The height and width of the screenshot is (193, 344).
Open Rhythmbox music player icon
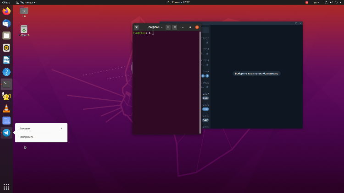(6, 48)
